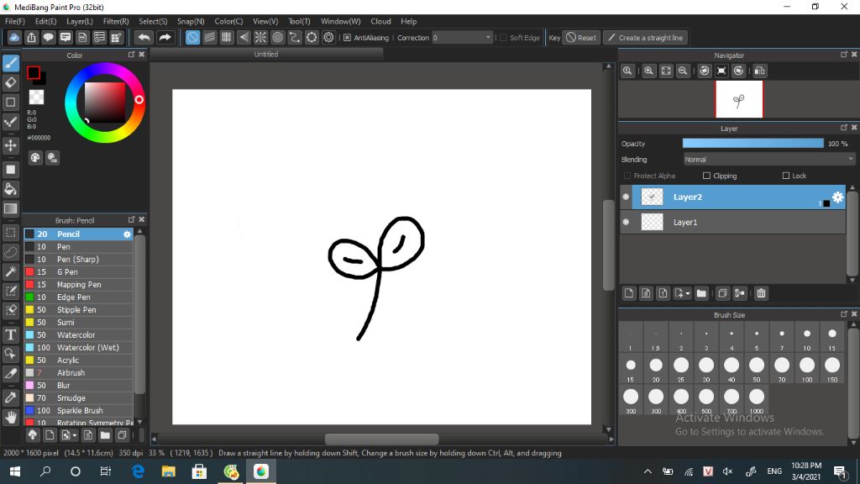
Task: Enable the crisscross grid snap guide
Action: pos(227,37)
